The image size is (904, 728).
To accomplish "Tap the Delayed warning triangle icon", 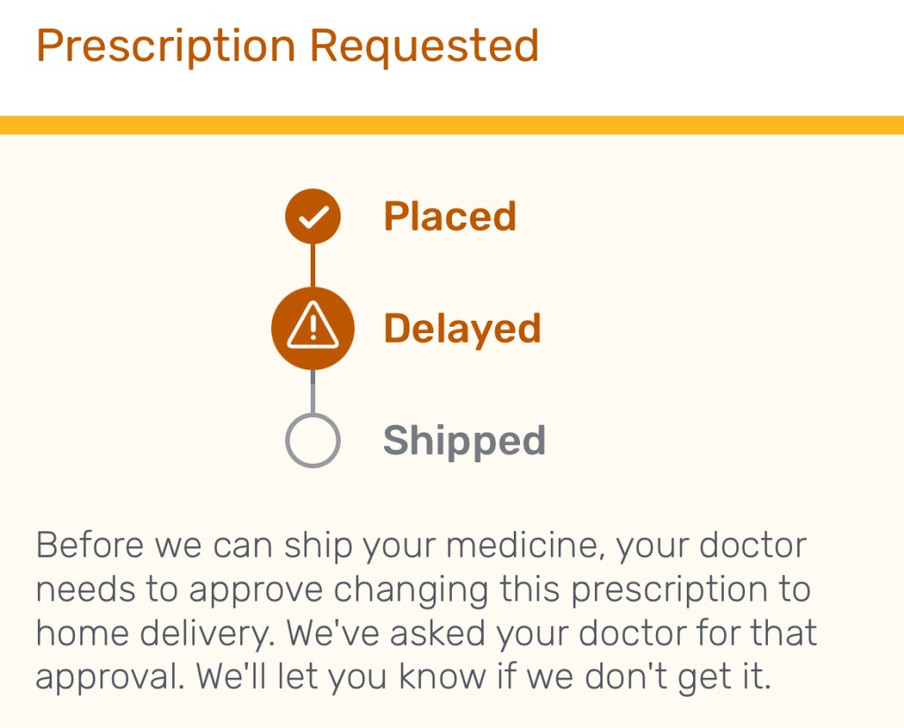I will [x=313, y=329].
